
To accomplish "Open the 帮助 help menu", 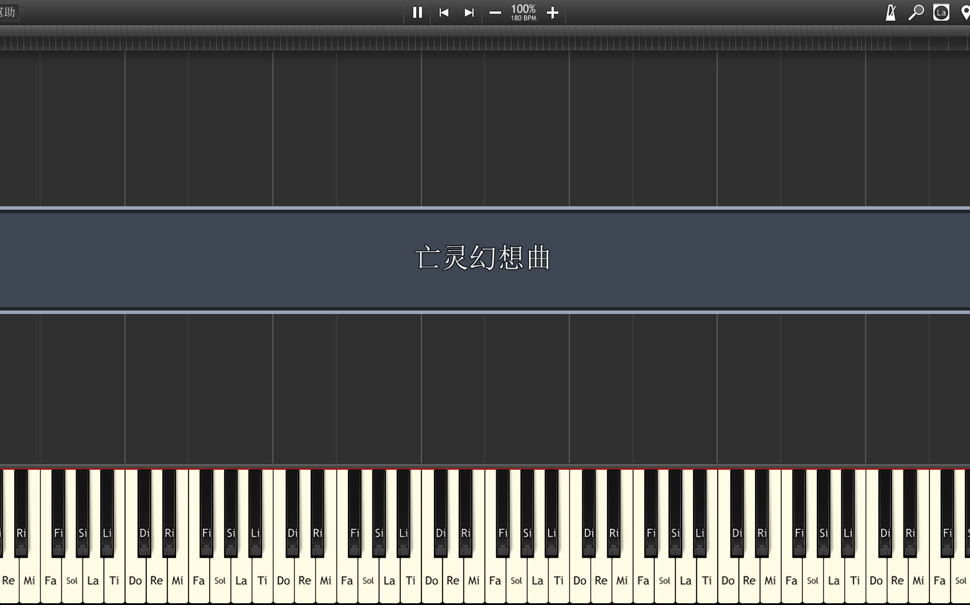I will pyautogui.click(x=8, y=11).
